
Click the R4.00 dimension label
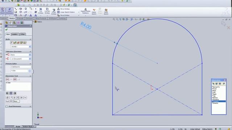tap(86, 26)
